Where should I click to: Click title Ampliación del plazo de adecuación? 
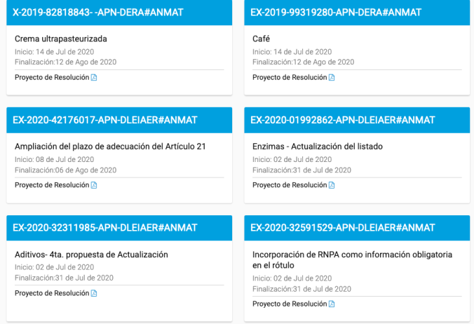[110, 147]
